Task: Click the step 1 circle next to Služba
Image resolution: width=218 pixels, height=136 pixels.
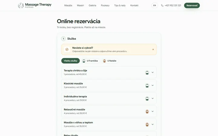Action: click(x=63, y=39)
